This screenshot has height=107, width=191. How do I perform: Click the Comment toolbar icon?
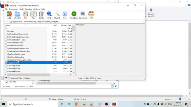pyautogui.click(x=83, y=15)
